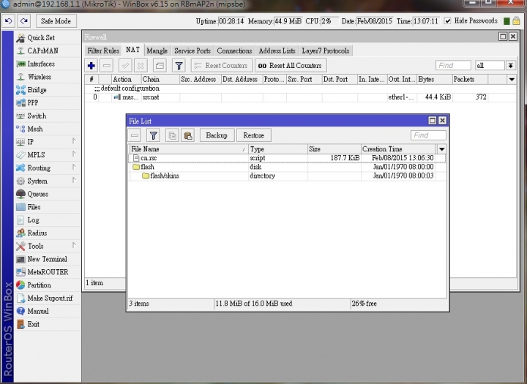Click File List filter funnel icon
This screenshot has width=527, height=384.
(x=154, y=135)
